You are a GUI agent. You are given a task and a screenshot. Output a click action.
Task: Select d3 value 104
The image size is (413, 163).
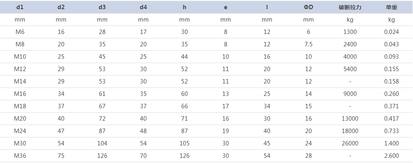click(x=102, y=143)
